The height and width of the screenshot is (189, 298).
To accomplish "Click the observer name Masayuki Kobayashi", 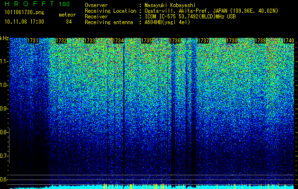I will tap(170, 5).
